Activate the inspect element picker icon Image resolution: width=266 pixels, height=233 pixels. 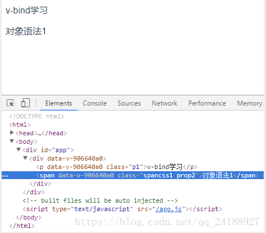pos(11,103)
